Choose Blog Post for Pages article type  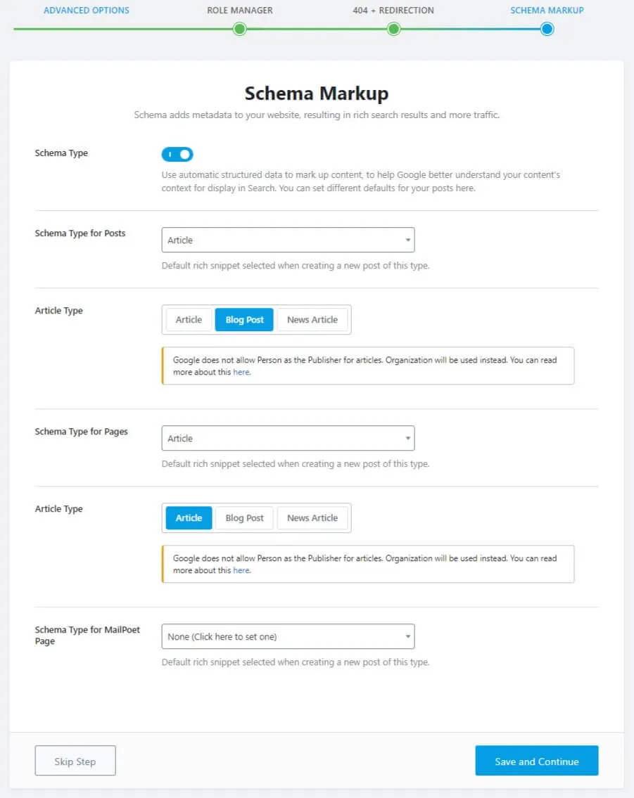click(x=244, y=518)
